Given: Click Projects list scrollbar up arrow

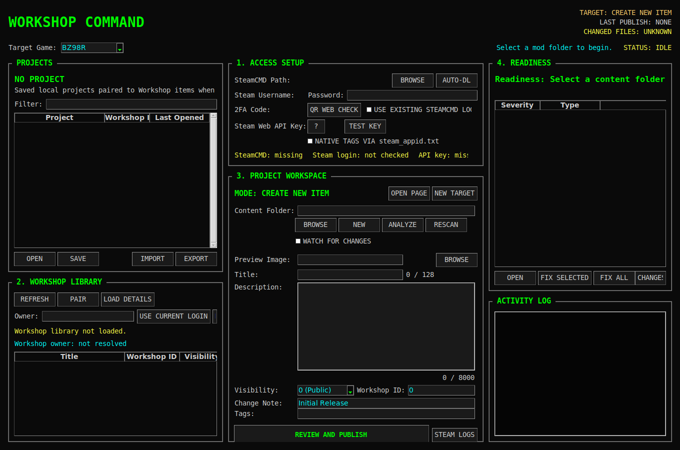Looking at the screenshot, I should [x=213, y=116].
